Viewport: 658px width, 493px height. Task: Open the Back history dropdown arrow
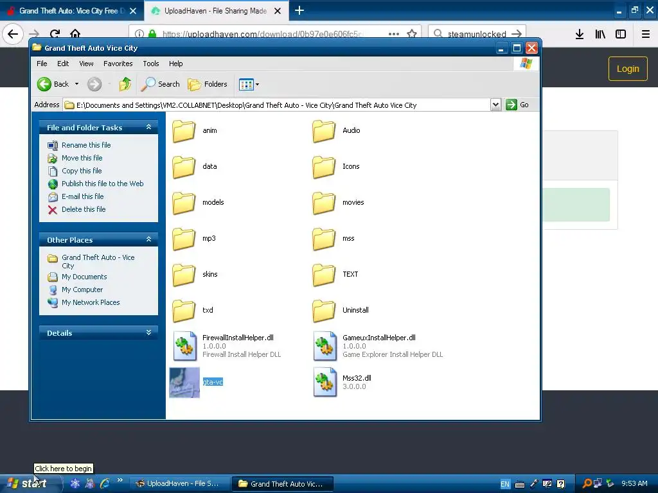pyautogui.click(x=77, y=84)
